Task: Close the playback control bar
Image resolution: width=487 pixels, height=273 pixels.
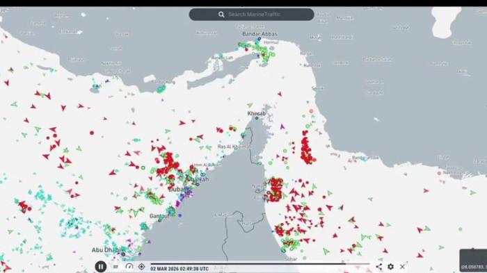Action: (x=403, y=267)
